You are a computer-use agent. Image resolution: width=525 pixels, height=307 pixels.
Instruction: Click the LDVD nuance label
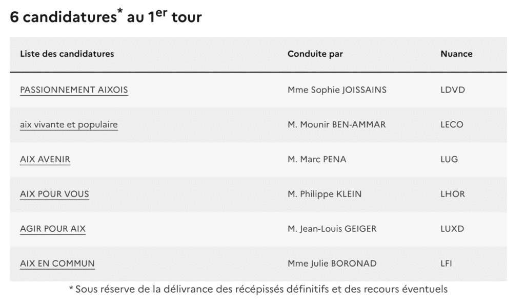pyautogui.click(x=452, y=90)
